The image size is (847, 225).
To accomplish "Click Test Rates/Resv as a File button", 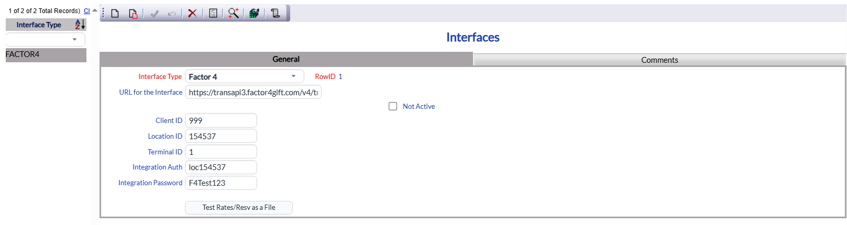I will pyautogui.click(x=239, y=208).
